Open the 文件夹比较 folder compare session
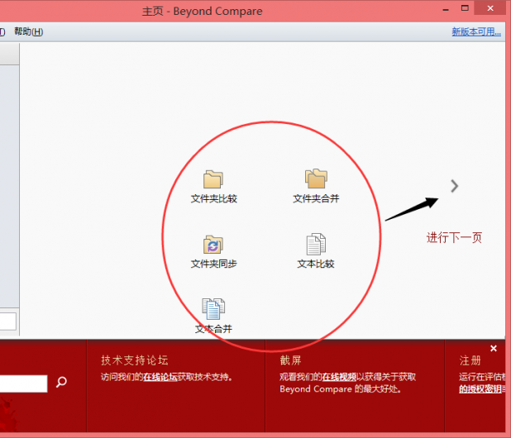The image size is (511, 438). click(x=214, y=187)
